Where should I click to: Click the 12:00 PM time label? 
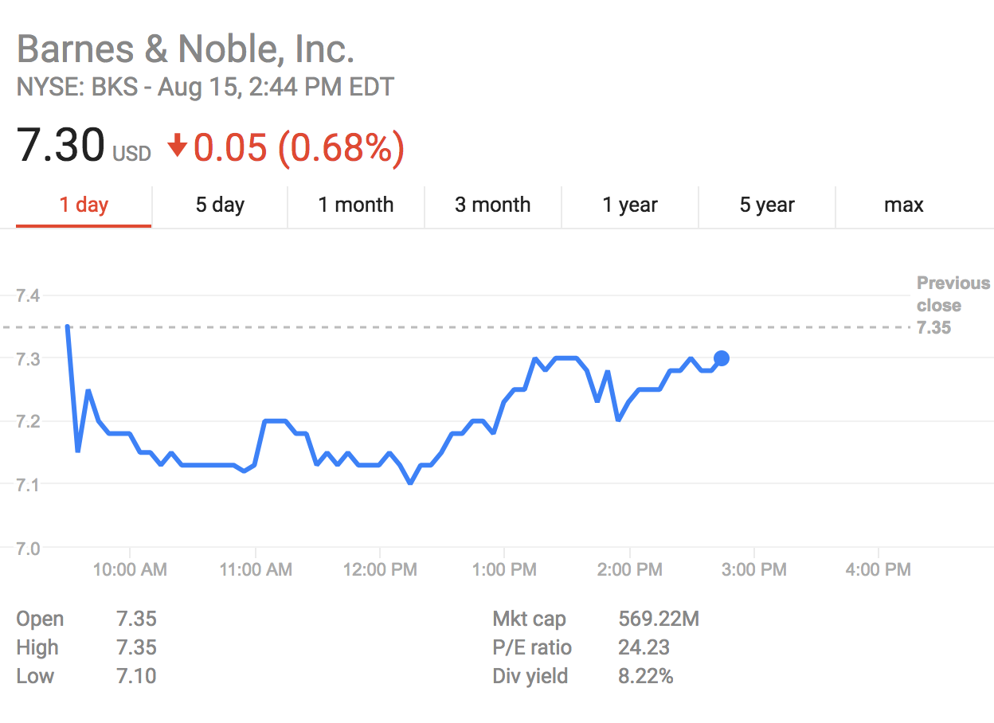[x=380, y=569]
